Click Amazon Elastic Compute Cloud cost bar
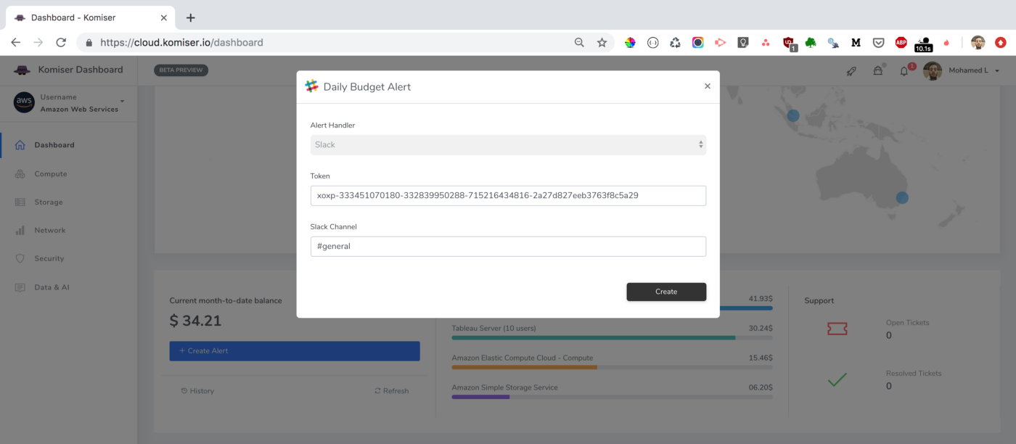This screenshot has width=1016, height=444. tap(612, 367)
